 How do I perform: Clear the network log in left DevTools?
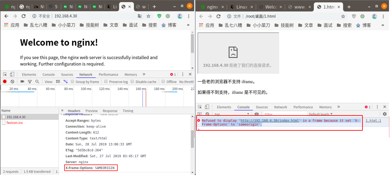tap(12, 82)
